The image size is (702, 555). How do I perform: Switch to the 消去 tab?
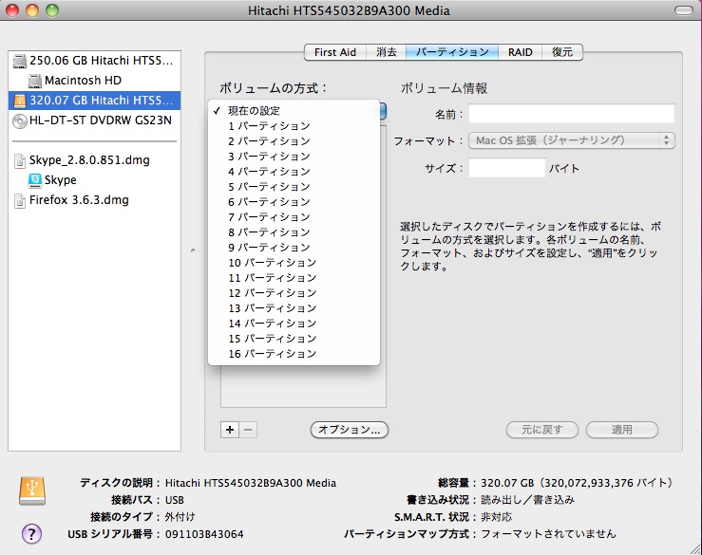(x=386, y=52)
